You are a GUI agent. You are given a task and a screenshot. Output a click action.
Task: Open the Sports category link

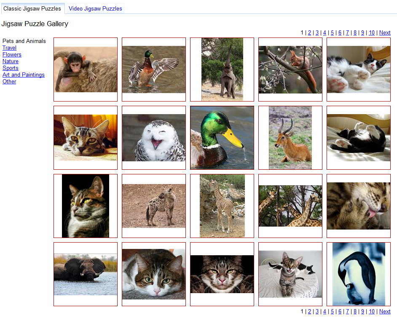(11, 68)
